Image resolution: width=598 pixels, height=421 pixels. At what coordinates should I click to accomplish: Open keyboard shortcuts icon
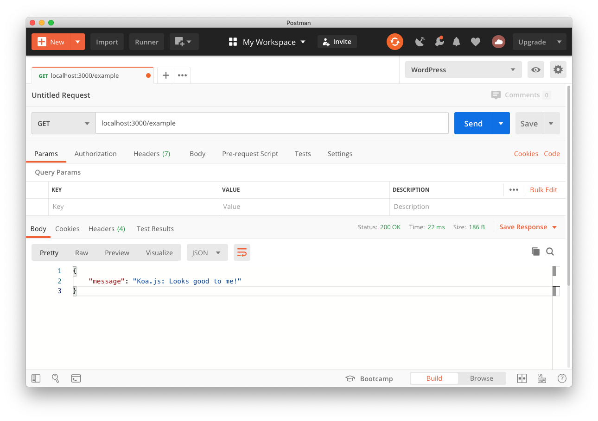(x=542, y=378)
